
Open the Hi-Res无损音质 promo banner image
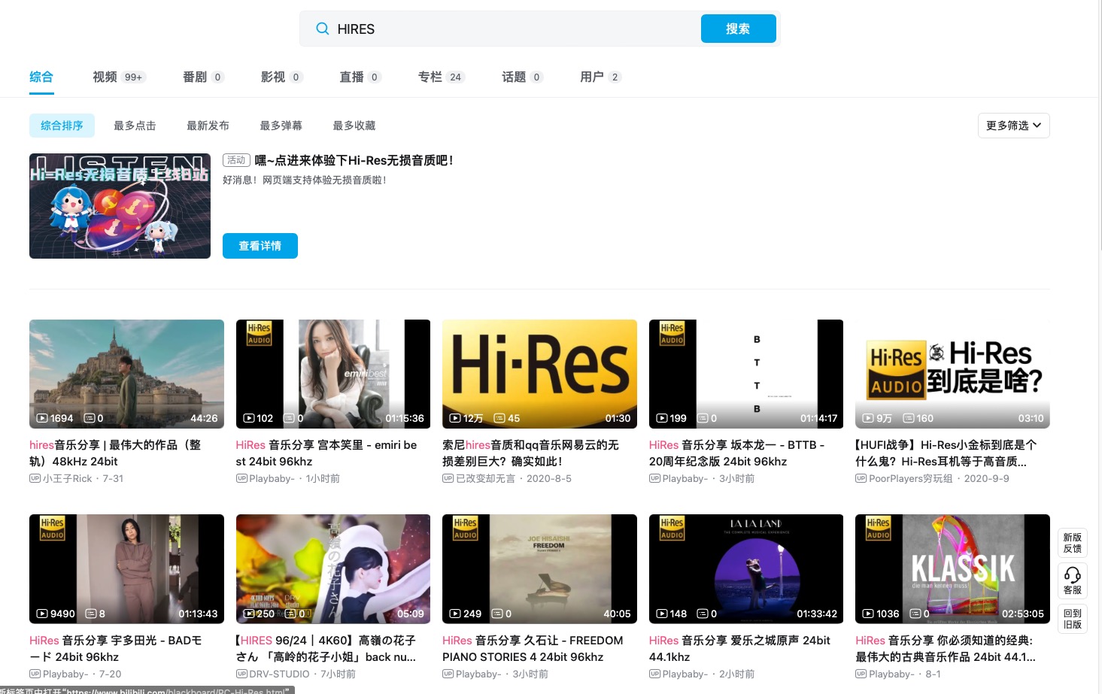pos(120,206)
